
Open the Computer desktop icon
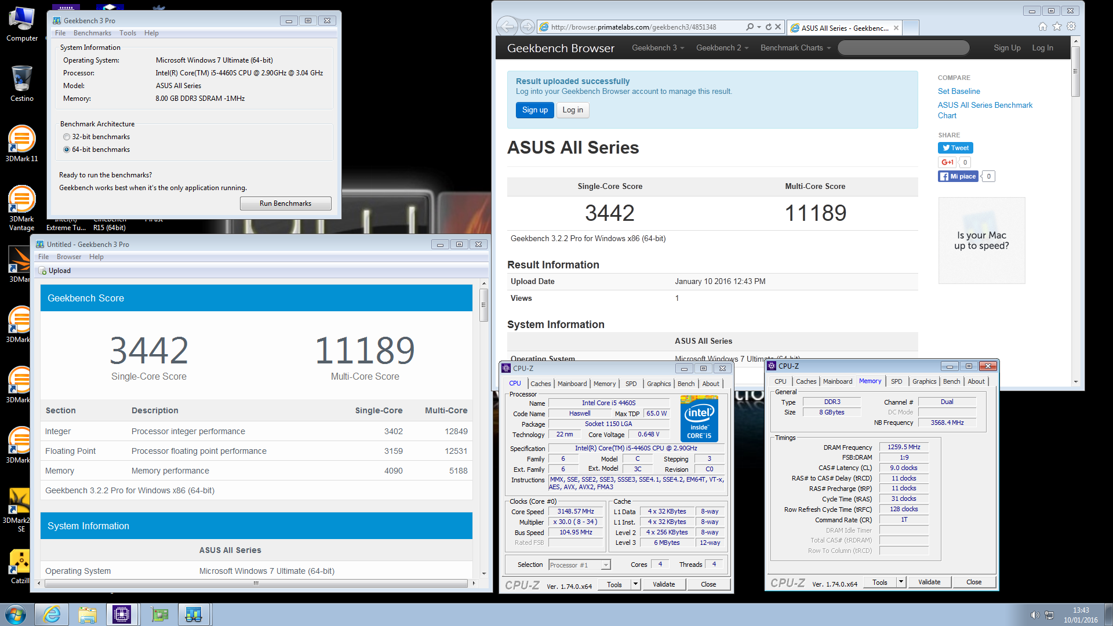(22, 24)
